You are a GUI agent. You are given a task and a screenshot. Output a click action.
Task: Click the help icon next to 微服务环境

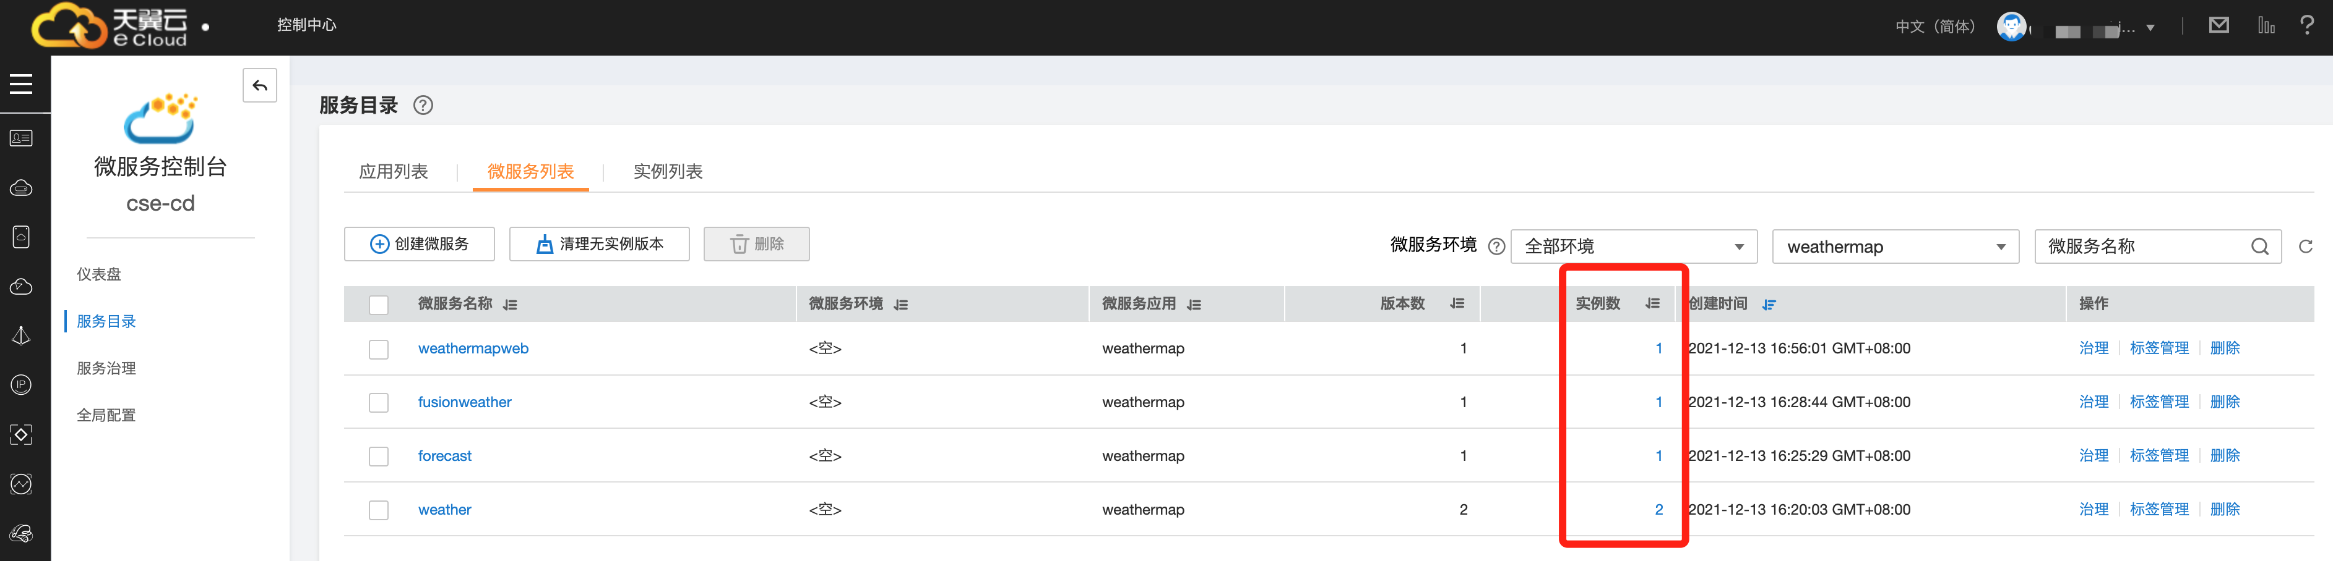click(x=1497, y=246)
